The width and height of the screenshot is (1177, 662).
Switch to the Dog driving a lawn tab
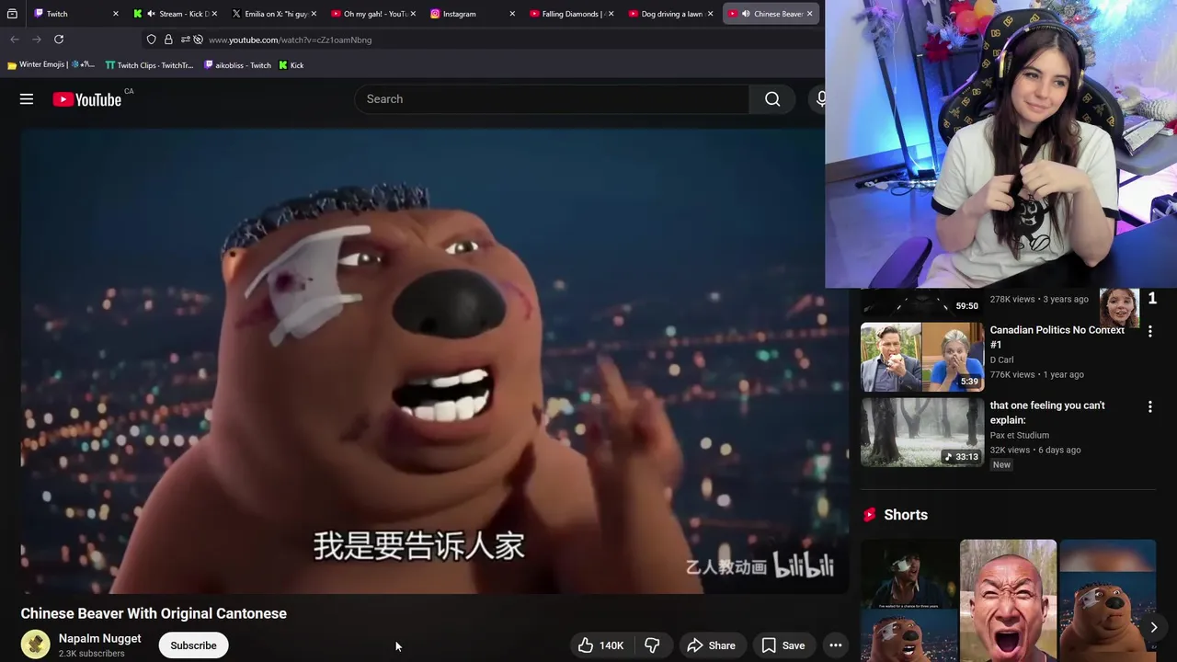[669, 14]
